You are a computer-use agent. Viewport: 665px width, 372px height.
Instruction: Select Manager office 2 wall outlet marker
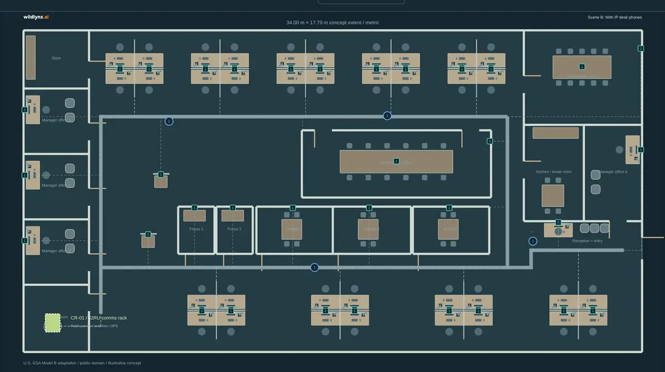(24, 175)
